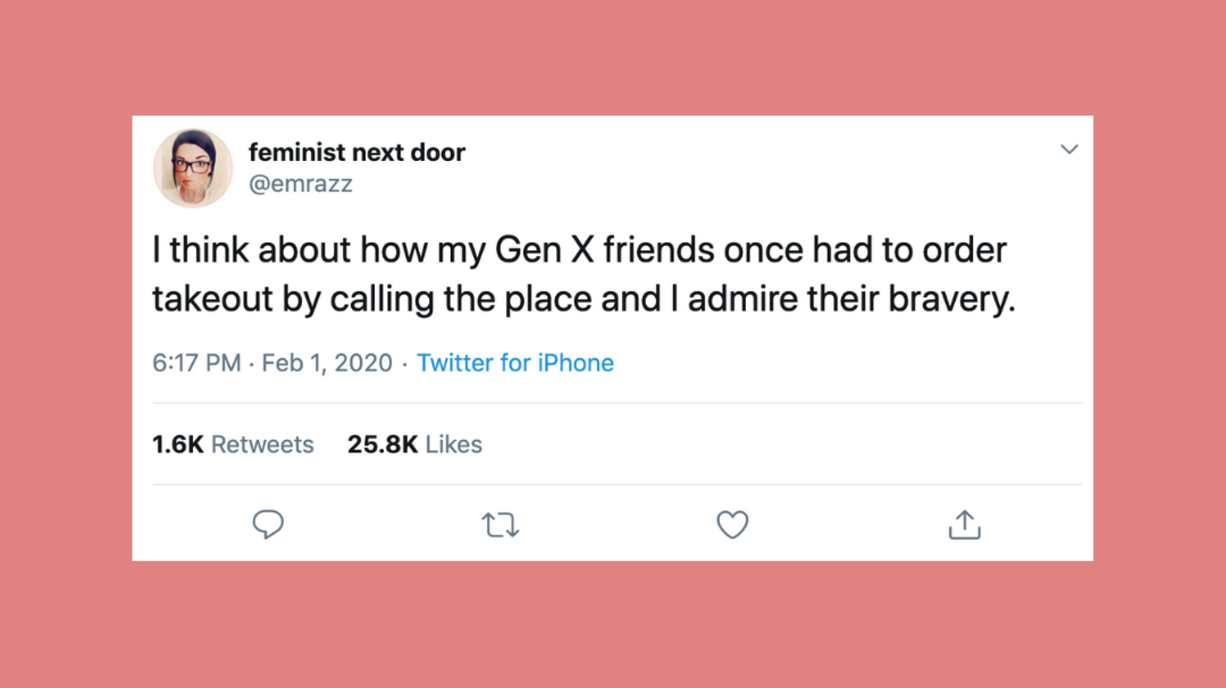
Task: Click the pink background above the tweet card
Action: [x=612, y=55]
